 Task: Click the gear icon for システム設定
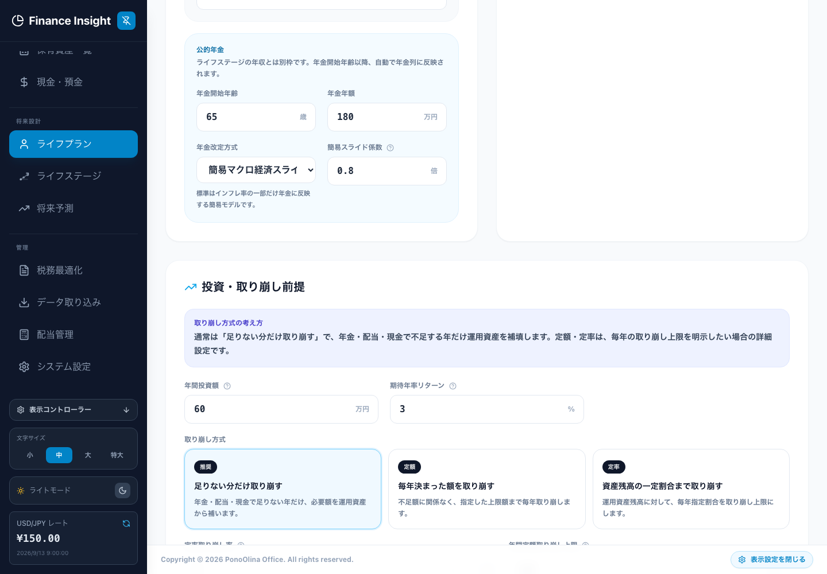coord(24,367)
